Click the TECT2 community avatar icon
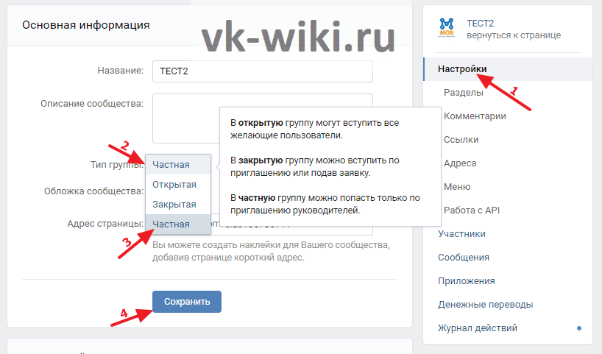The width and height of the screenshot is (602, 354). 447,28
